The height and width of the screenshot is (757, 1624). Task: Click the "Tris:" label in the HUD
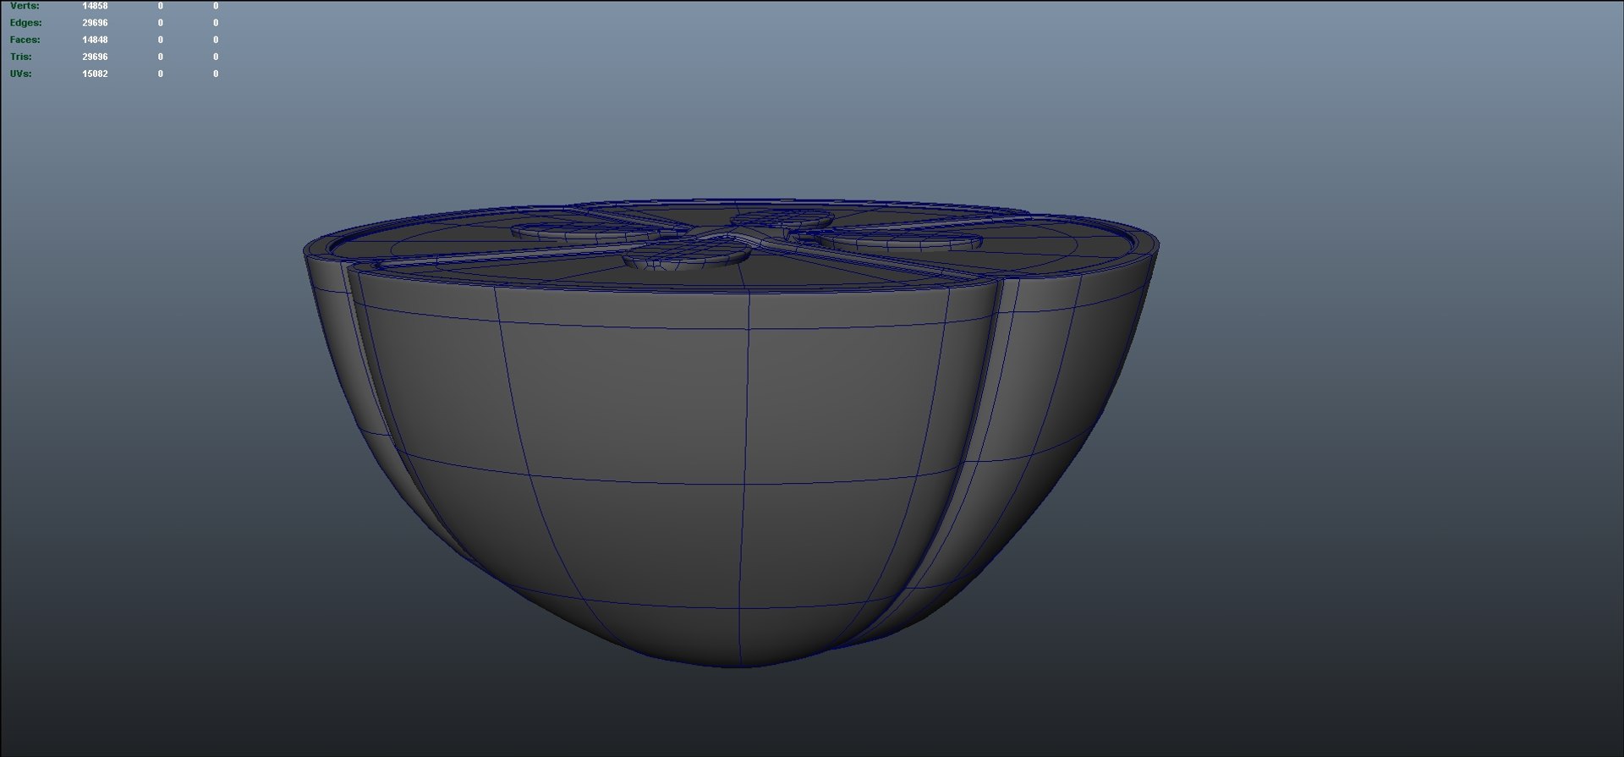tap(21, 57)
